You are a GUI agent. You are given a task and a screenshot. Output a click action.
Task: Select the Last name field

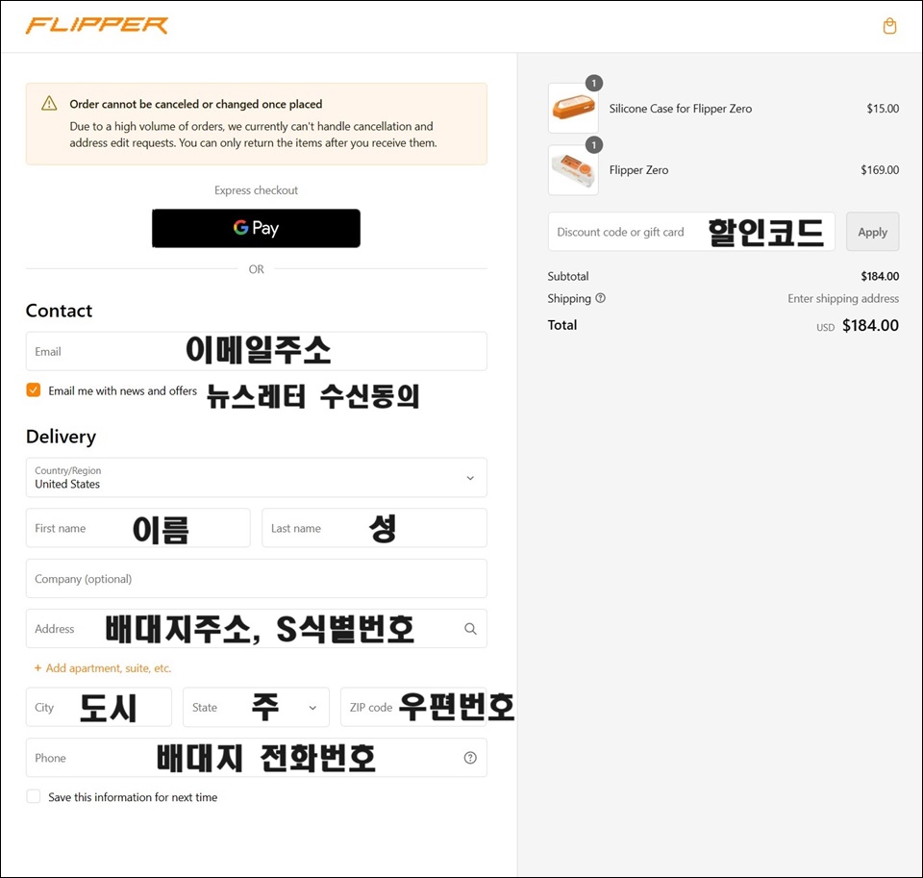click(374, 528)
